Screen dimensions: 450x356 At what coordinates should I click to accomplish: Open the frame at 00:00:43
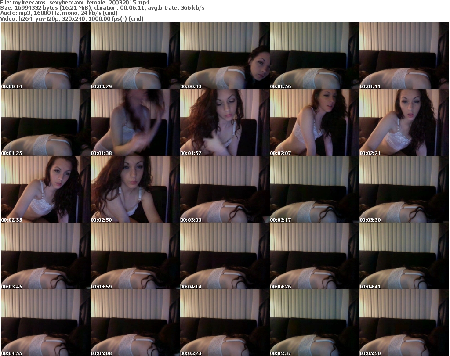(x=225, y=56)
